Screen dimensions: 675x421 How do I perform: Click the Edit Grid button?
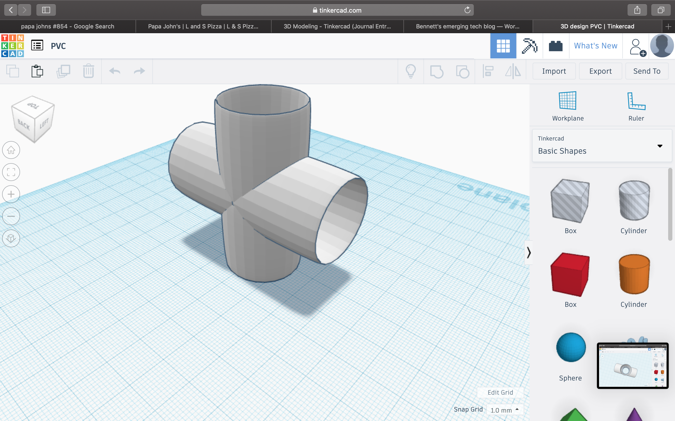500,392
